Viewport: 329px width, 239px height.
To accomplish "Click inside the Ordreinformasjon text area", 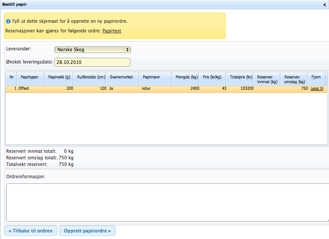I will point(166,202).
